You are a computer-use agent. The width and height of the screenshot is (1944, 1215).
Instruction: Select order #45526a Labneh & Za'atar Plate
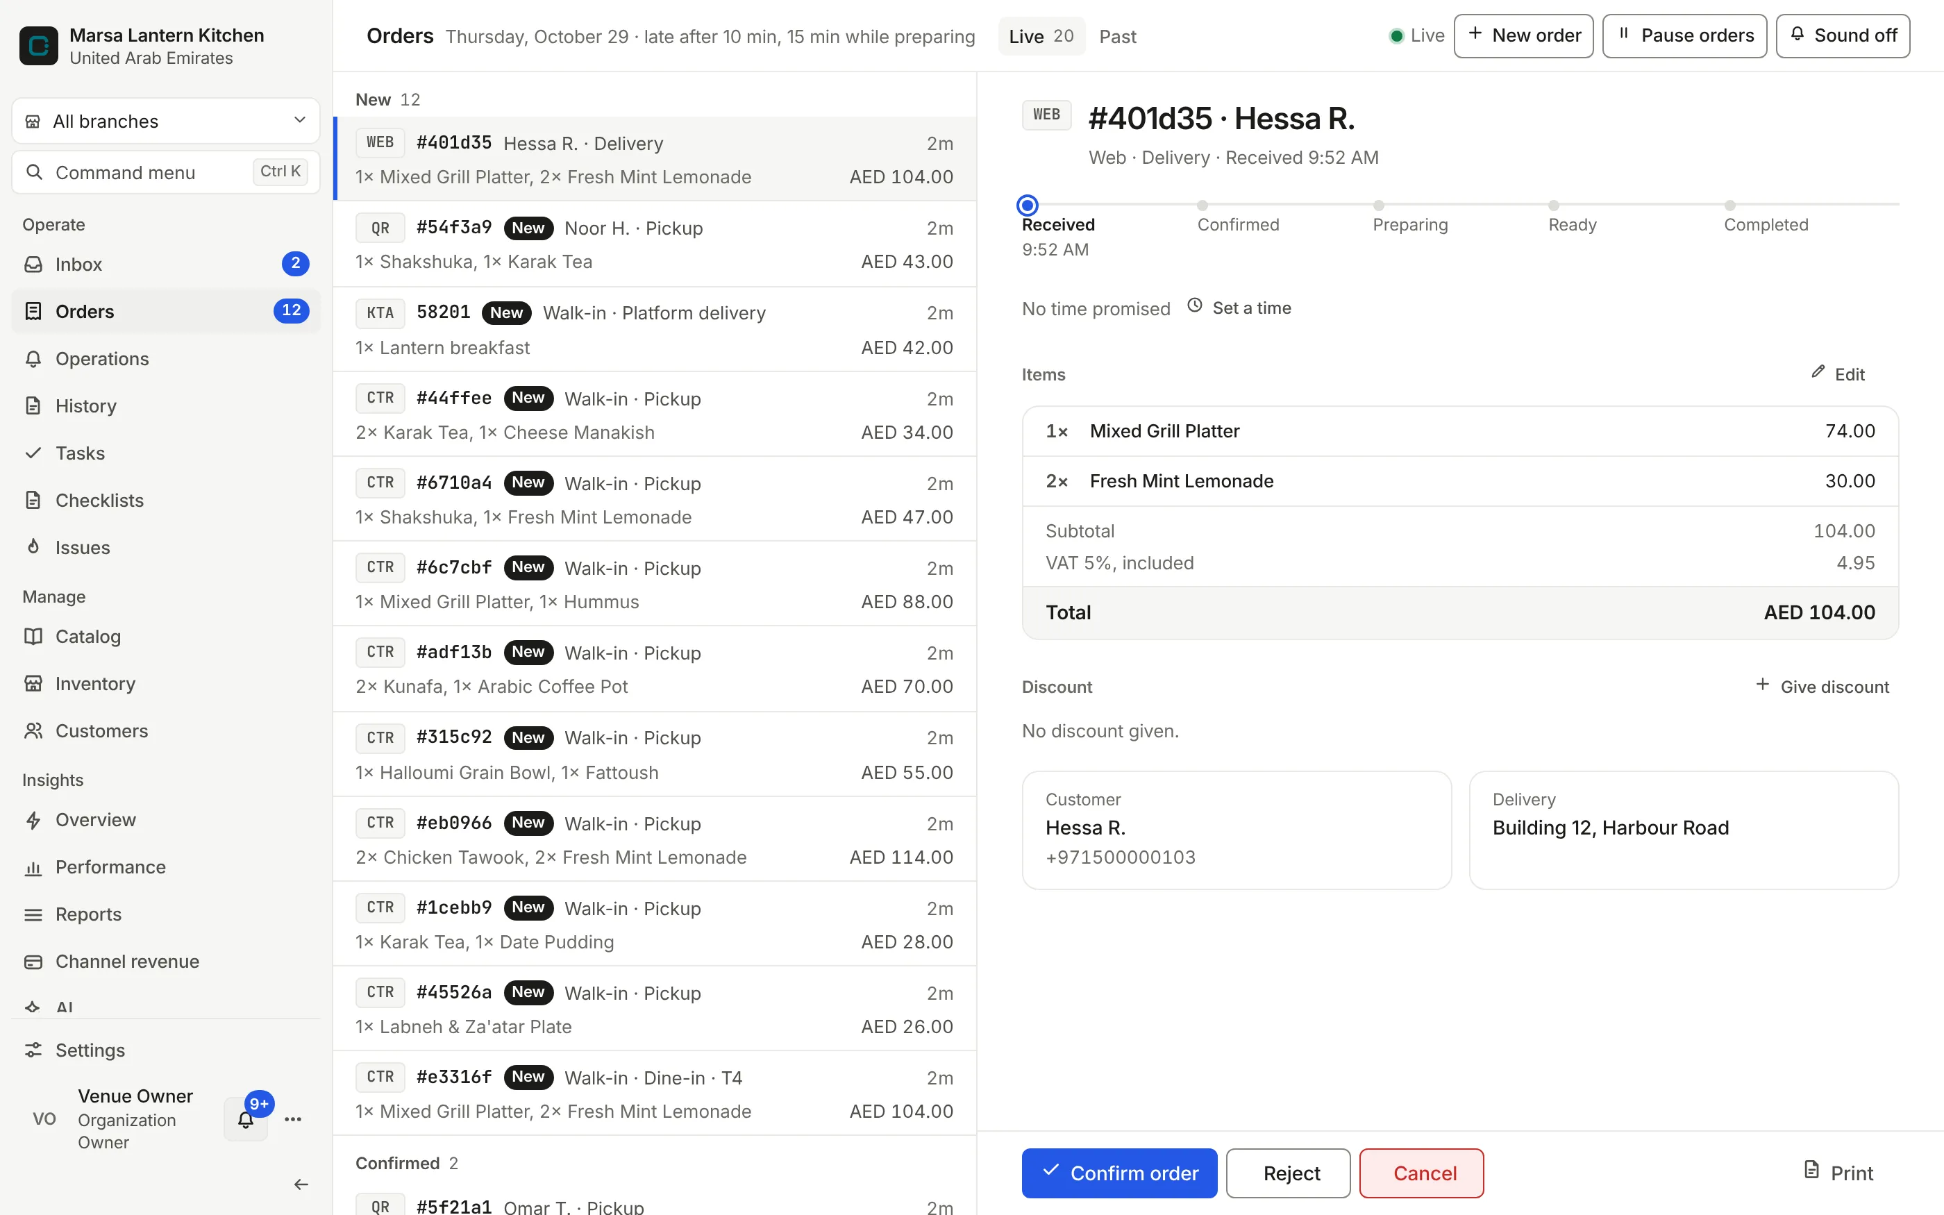(655, 1009)
